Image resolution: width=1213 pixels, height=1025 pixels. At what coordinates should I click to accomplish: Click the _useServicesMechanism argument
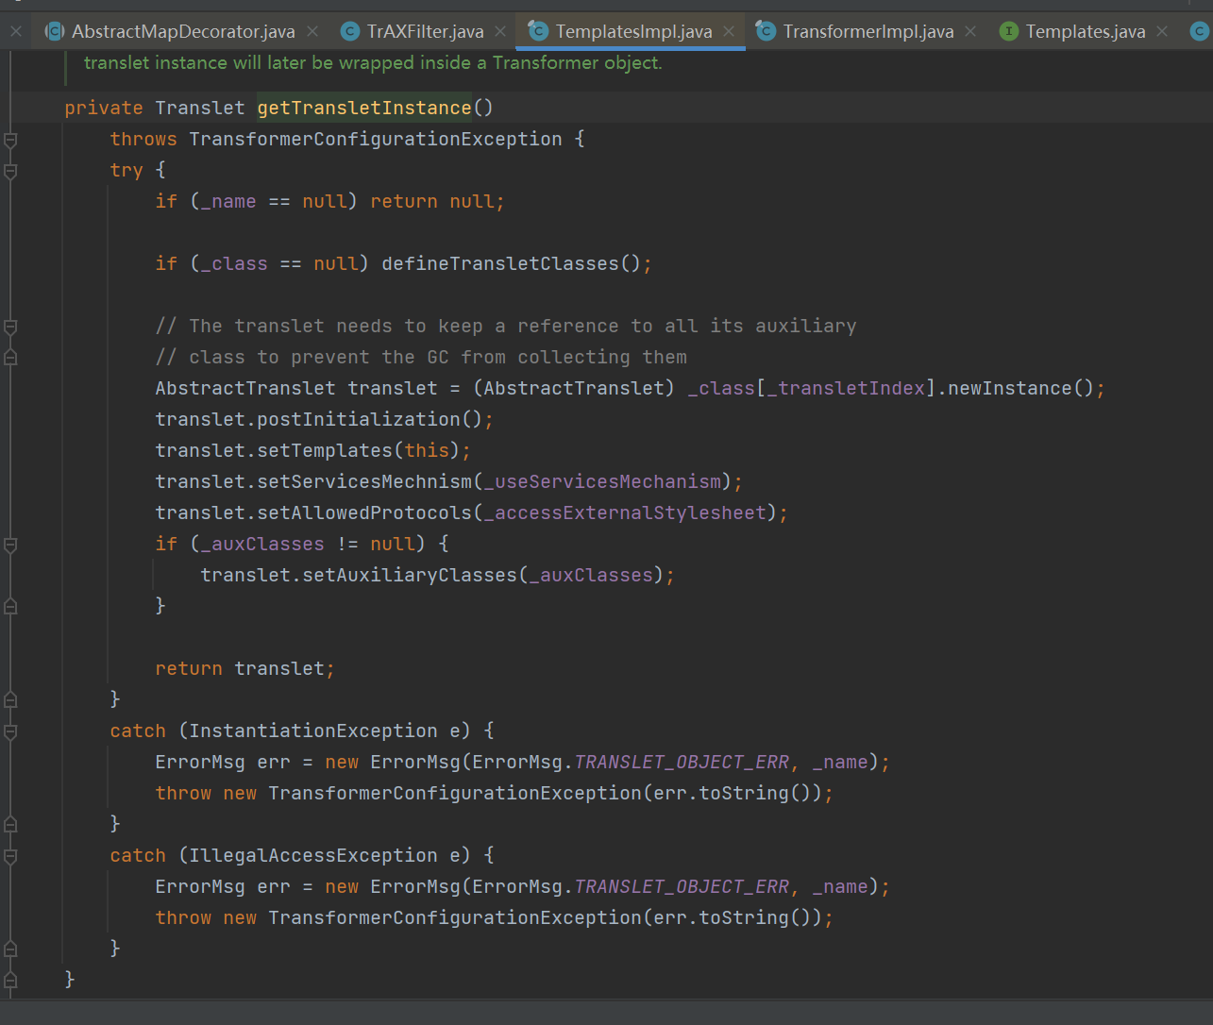click(x=602, y=481)
